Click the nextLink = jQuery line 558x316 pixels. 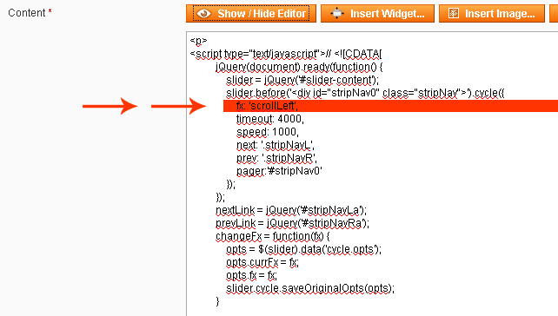291,210
